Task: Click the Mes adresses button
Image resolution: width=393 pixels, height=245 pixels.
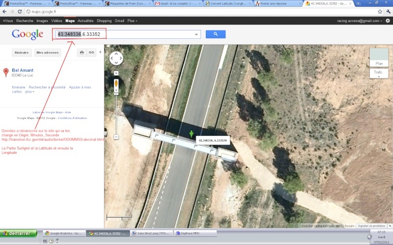Action: (x=47, y=52)
